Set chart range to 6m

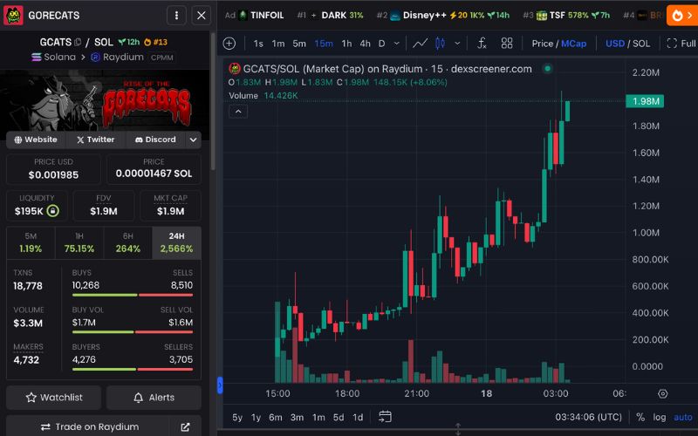(x=276, y=418)
